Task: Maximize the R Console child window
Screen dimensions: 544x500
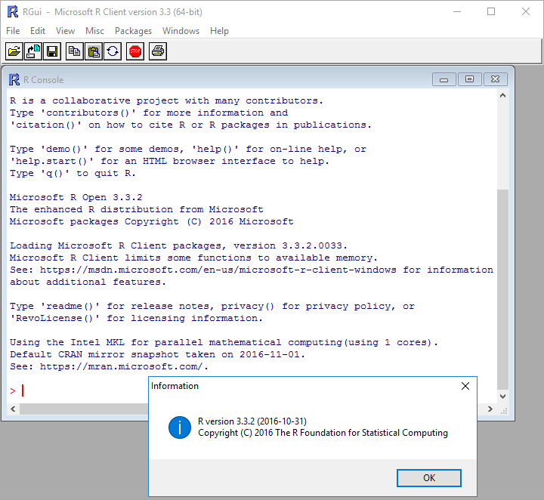Action: [469, 79]
